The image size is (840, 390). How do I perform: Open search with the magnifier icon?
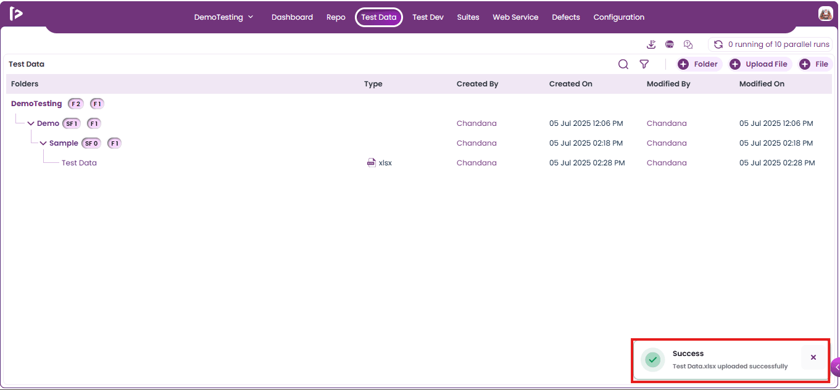(623, 64)
